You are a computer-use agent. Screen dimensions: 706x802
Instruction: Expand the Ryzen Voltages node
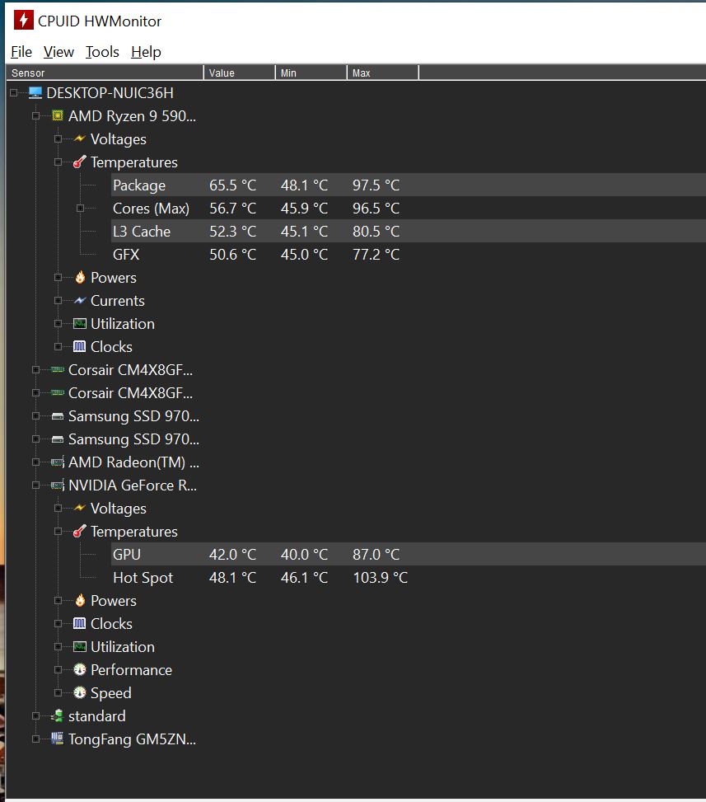coord(58,138)
